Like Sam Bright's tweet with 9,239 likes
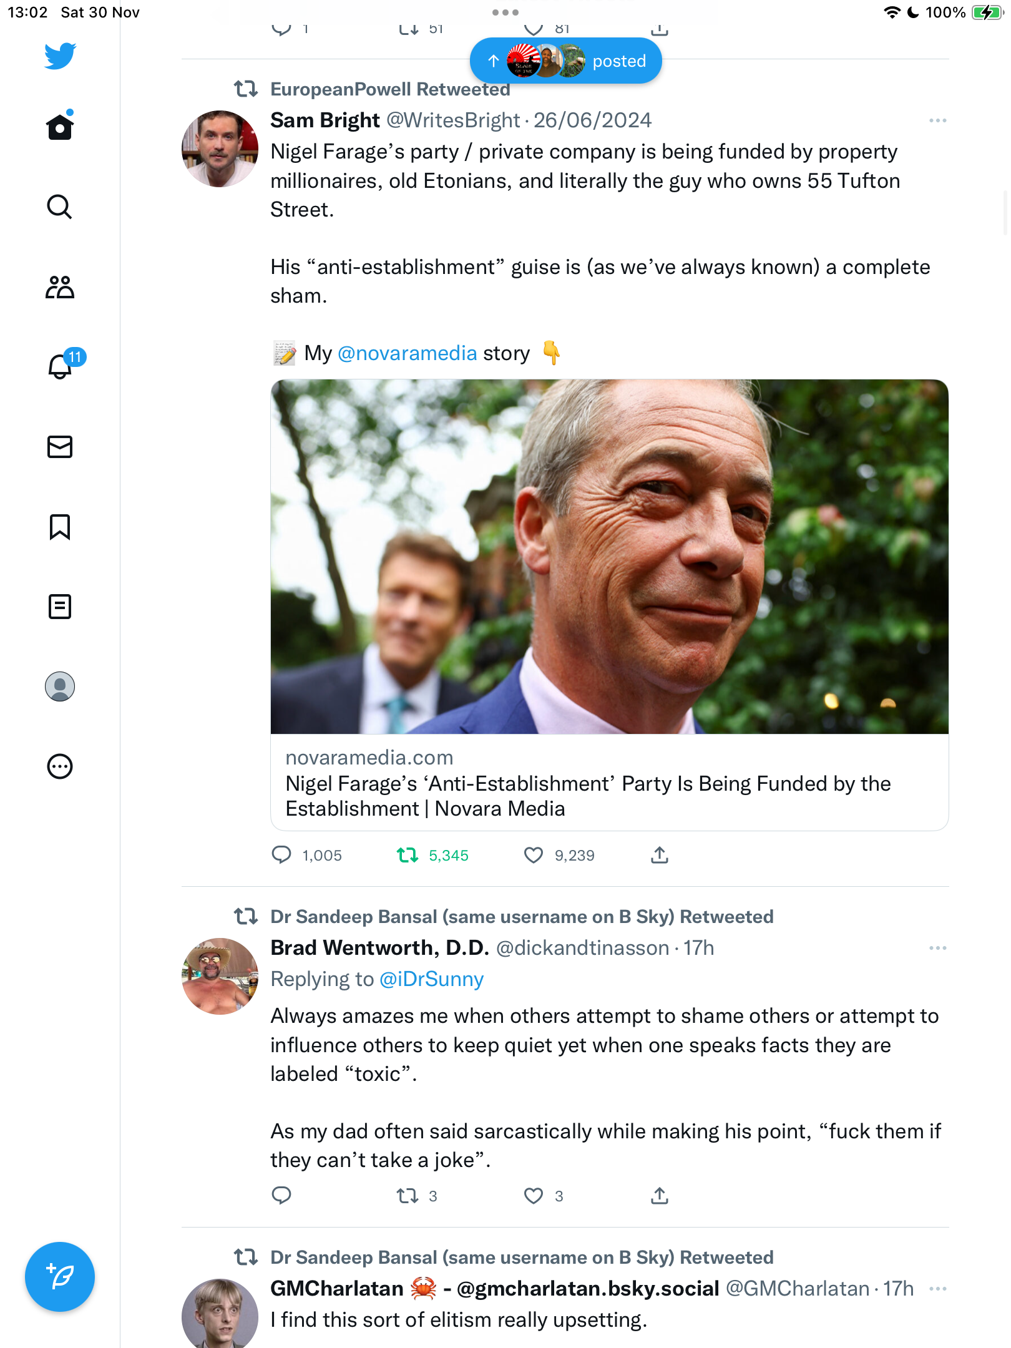The height and width of the screenshot is (1348, 1011). coord(534,855)
